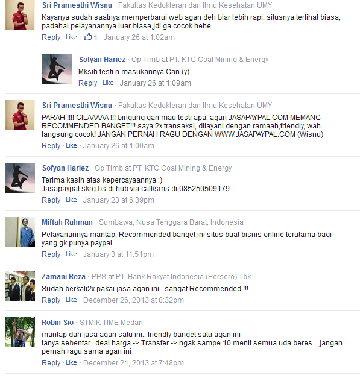Open Zamani Reza's name link
360x378 pixels.
point(63,276)
